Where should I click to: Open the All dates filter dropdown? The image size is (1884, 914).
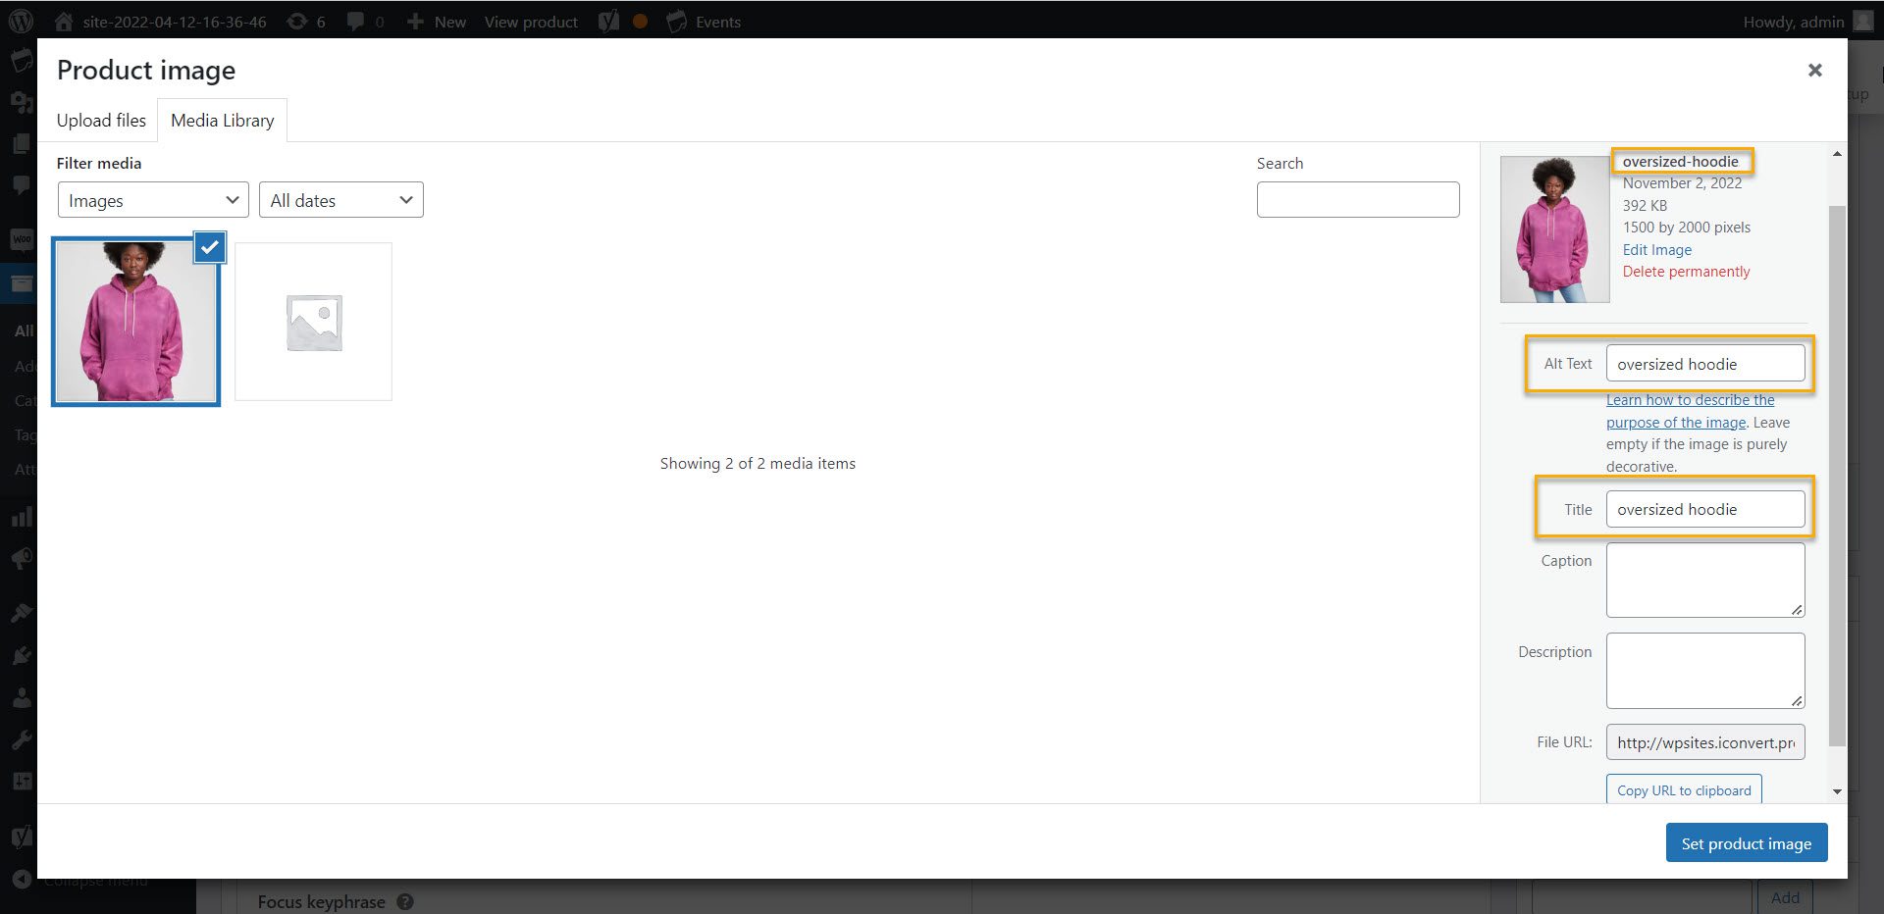point(341,200)
